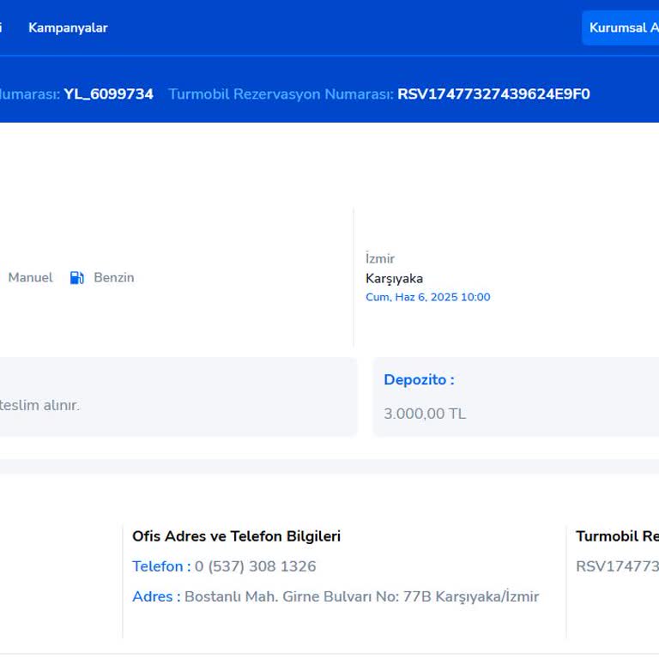Select the RSV17477327439624E9F0 code in header

click(493, 94)
